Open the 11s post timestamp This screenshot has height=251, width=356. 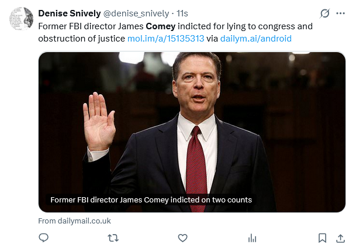(182, 13)
